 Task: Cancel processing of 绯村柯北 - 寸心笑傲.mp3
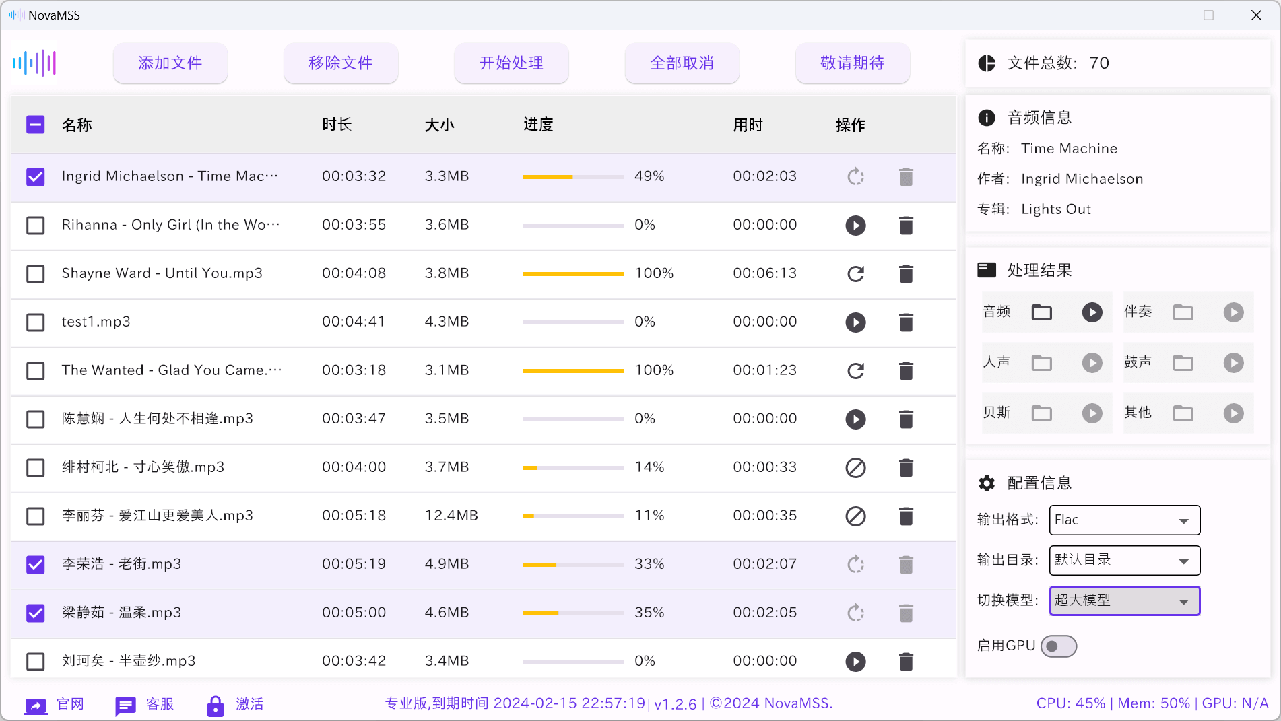point(855,467)
